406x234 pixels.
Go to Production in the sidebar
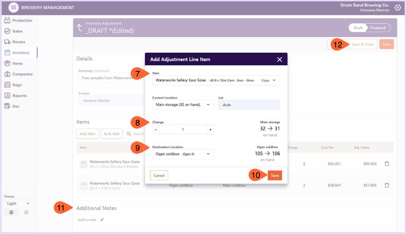tap(22, 21)
